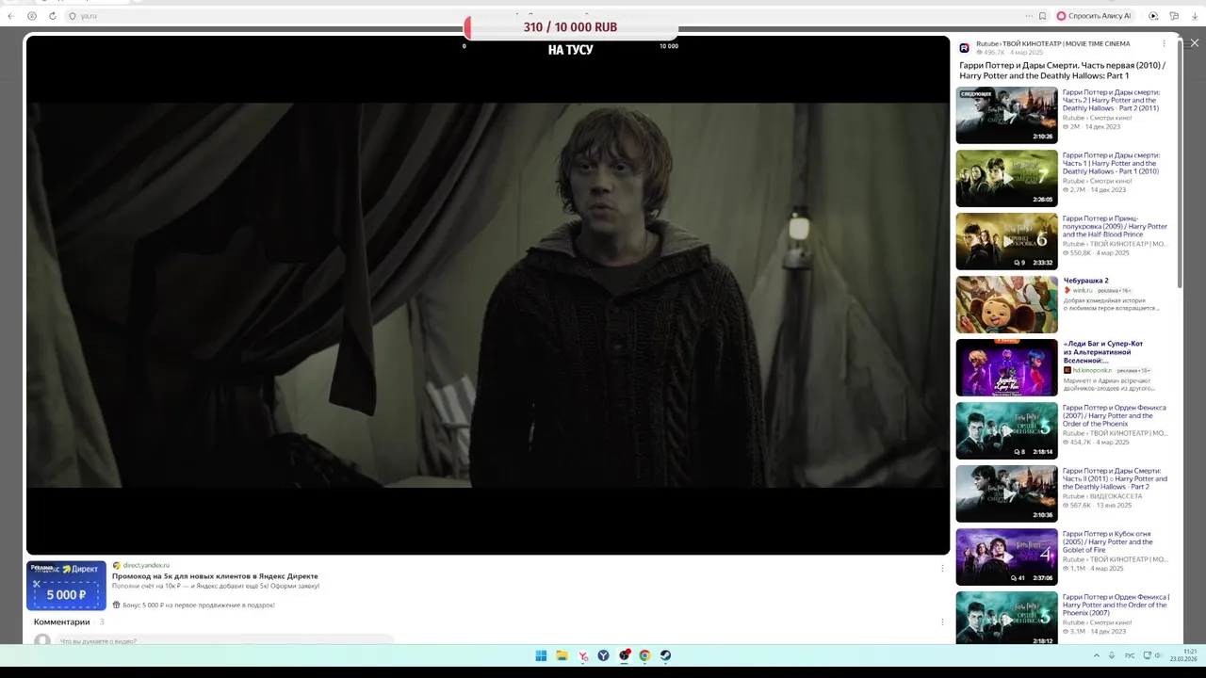
Task: Open link 'Гарри Поттер и Дары смерти: Часть 2'
Action: [1111, 100]
